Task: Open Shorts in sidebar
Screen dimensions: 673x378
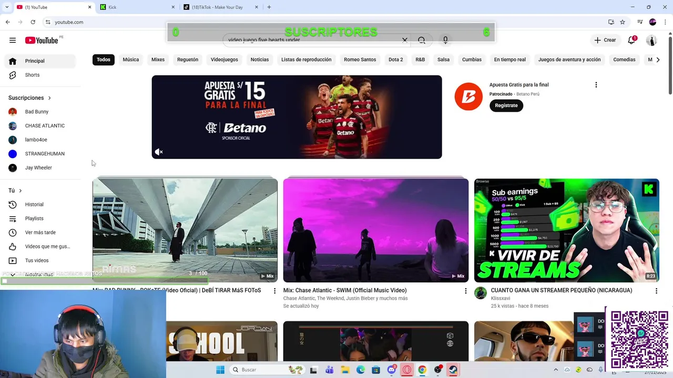Action: tap(40, 75)
